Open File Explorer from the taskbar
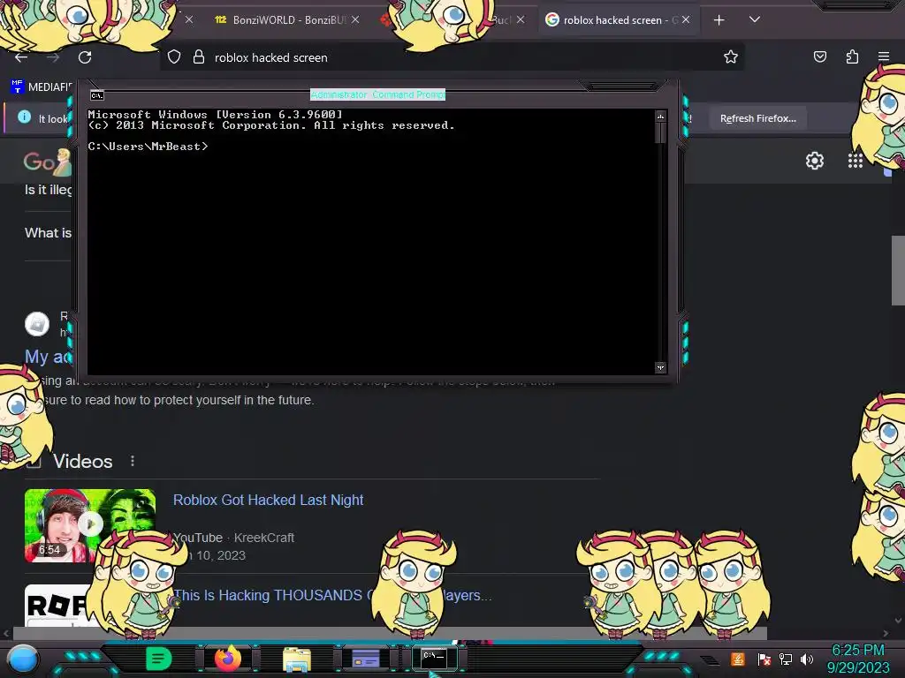This screenshot has width=905, height=678. click(x=297, y=659)
